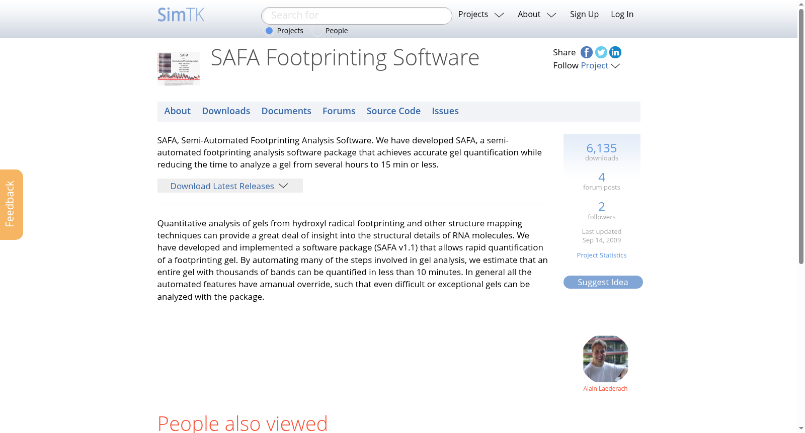View the Source Code tab

[x=393, y=111]
